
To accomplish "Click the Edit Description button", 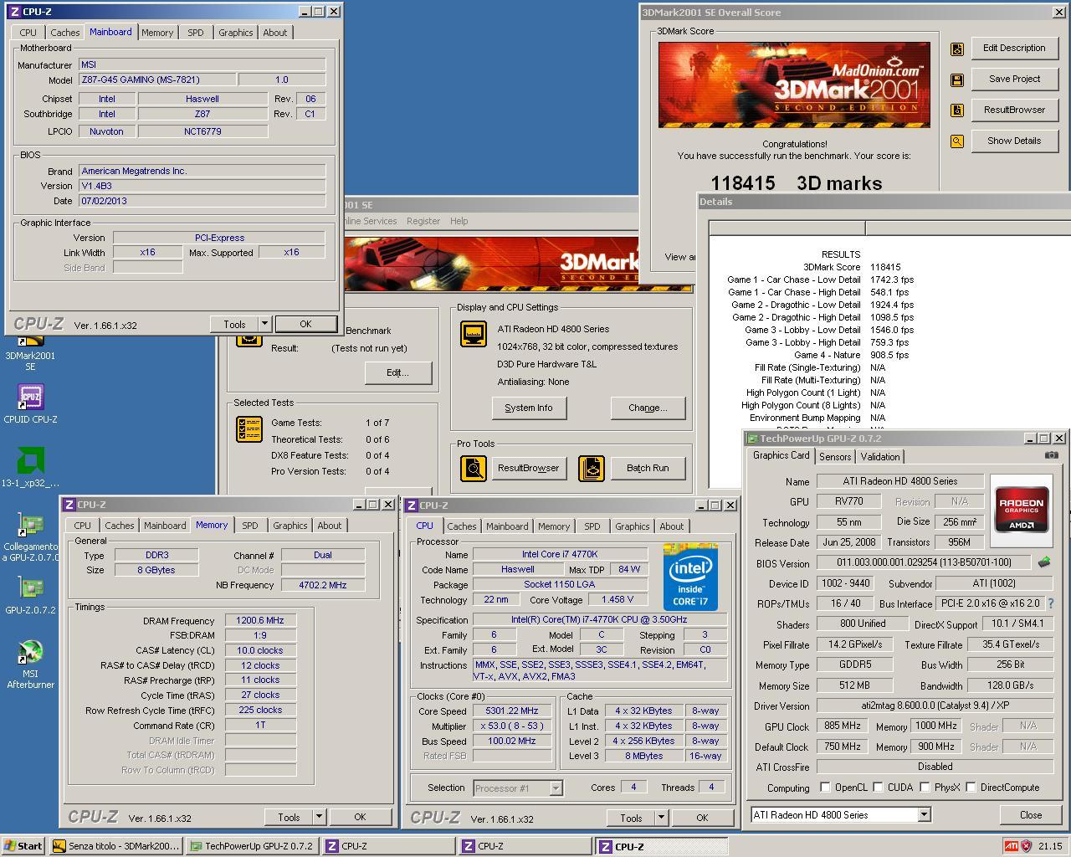I will click(x=1014, y=48).
